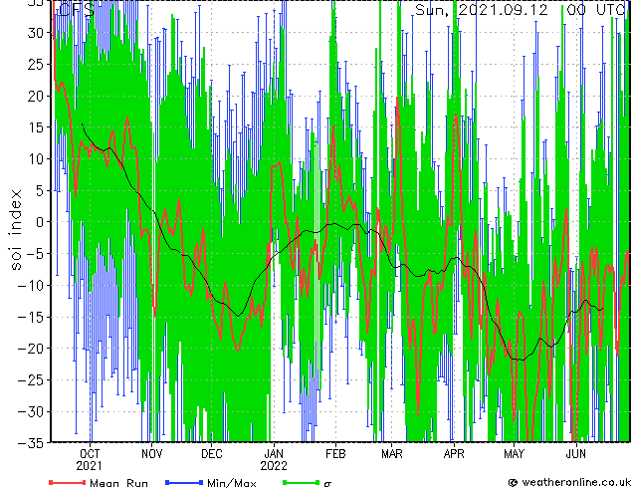Click the 'Sun, 2021.09.12' date text

coord(482,10)
